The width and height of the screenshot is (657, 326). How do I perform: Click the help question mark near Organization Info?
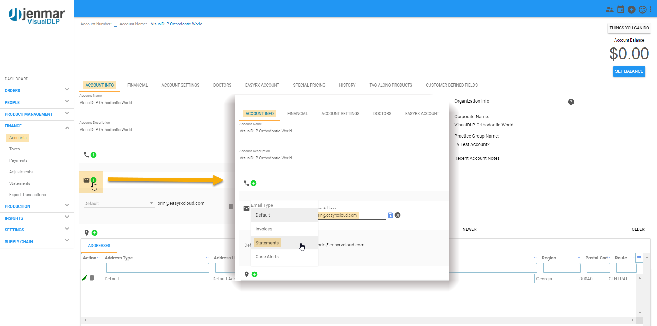(x=571, y=102)
